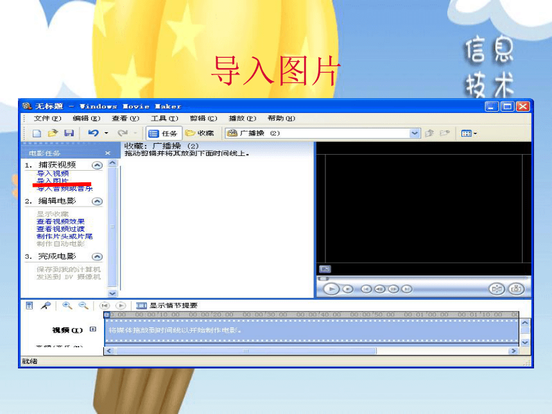Click the Previous Frame button
The height and width of the screenshot is (414, 552).
tap(379, 289)
